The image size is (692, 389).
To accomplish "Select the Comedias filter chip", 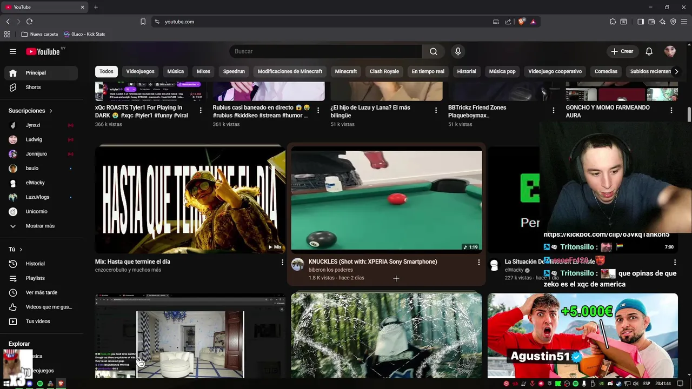I will click(x=606, y=71).
